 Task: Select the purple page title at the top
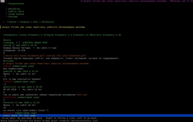(x=137, y=1)
